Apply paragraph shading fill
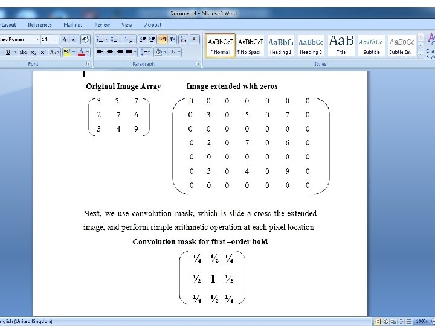 158,52
